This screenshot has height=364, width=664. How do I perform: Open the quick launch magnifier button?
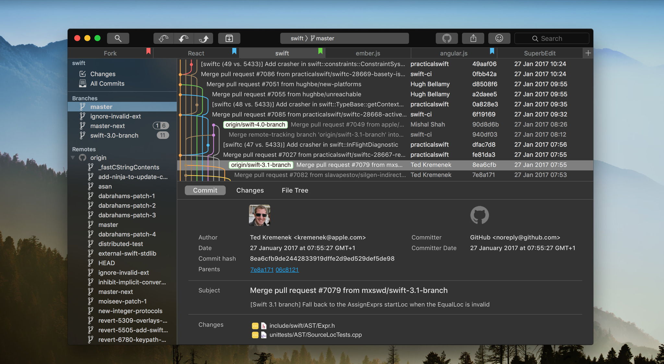(x=118, y=38)
